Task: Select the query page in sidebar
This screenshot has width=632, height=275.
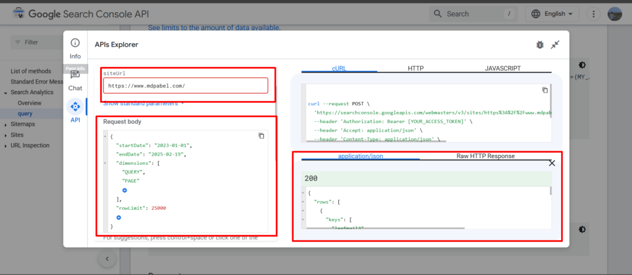Action: coord(25,114)
